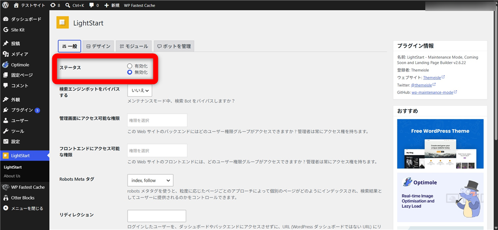Click the 検索エンジンボットをバイパスする label

[90, 92]
